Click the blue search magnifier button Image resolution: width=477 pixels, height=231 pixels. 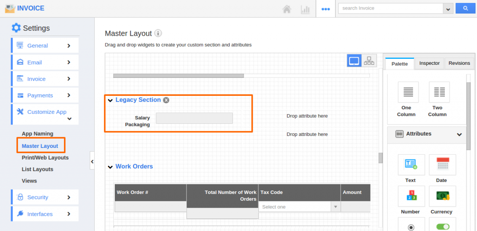click(465, 8)
